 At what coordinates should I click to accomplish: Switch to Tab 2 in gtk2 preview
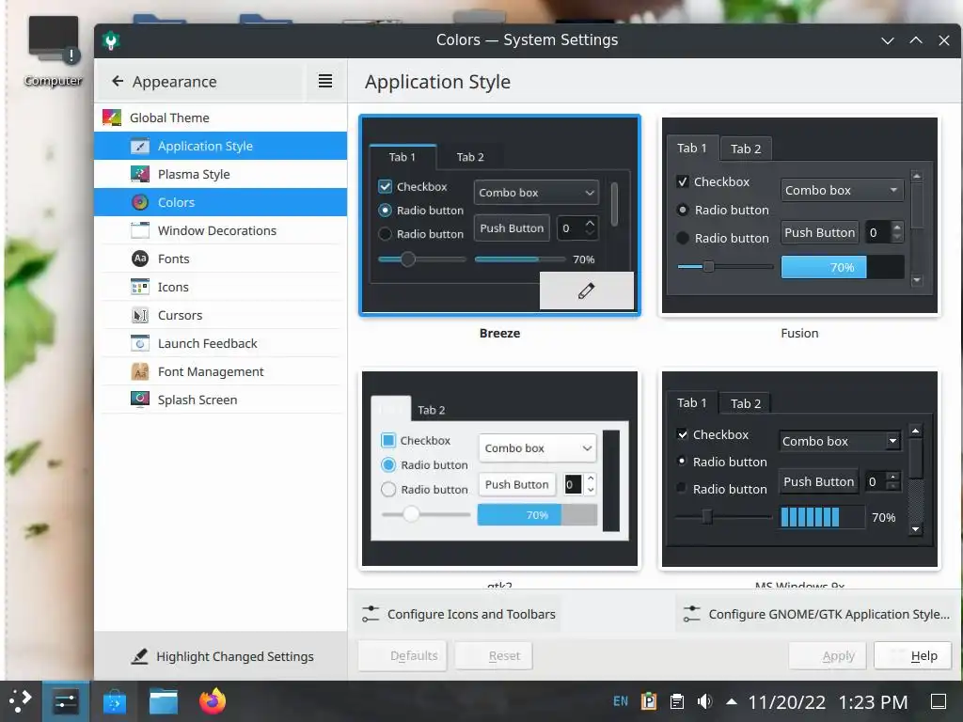(431, 410)
